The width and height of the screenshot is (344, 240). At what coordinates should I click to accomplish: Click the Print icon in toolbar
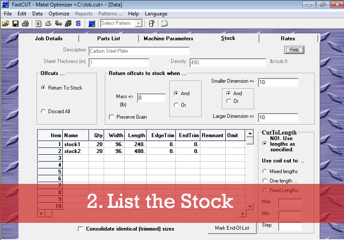25,24
